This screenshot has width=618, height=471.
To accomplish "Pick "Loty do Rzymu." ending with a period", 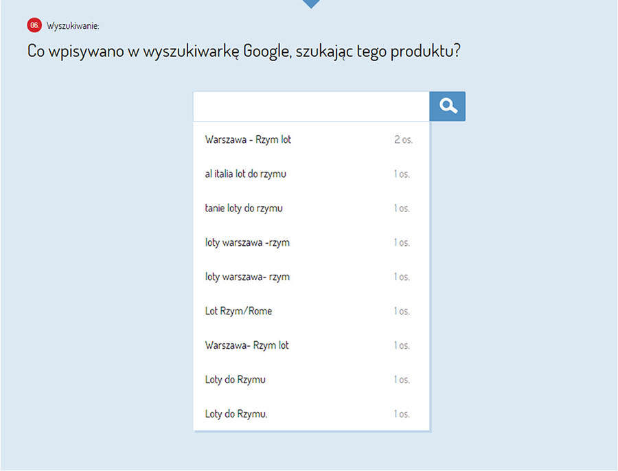I will (236, 414).
